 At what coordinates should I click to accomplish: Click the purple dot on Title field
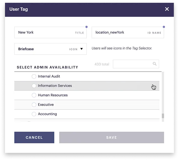pos(86,27)
